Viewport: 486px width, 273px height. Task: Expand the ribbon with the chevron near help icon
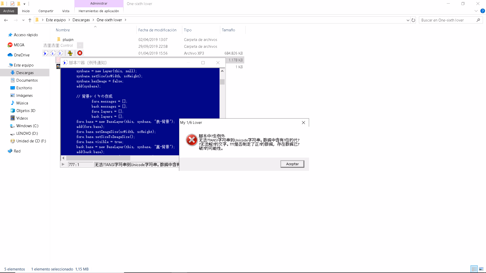[x=476, y=11]
